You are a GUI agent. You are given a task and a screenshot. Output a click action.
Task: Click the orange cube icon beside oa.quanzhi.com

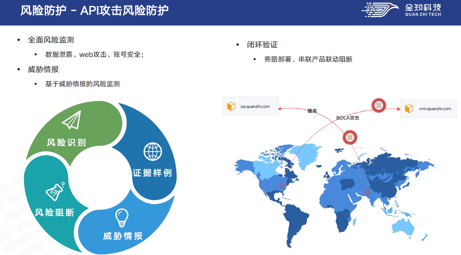tap(231, 106)
